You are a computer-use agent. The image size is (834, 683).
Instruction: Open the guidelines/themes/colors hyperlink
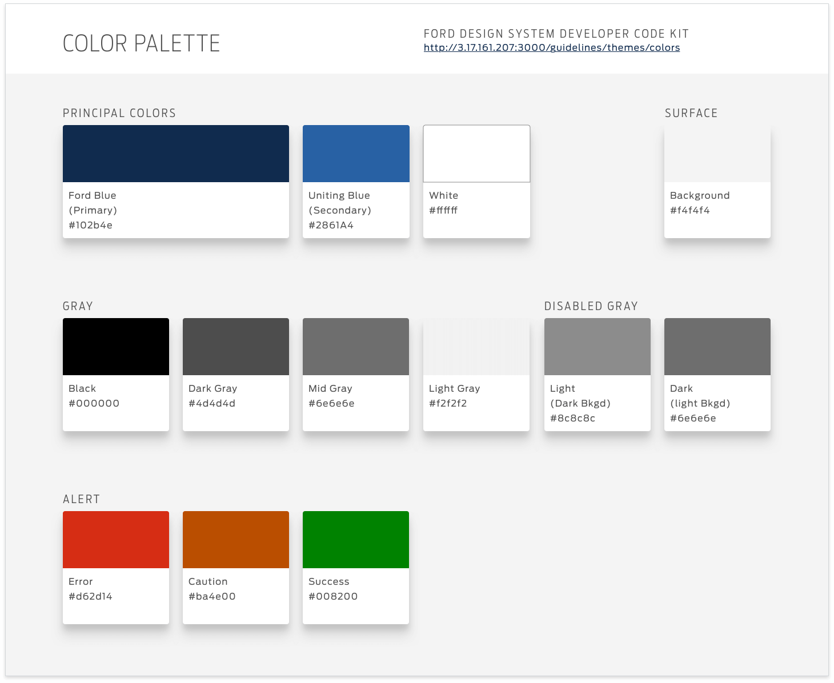tap(552, 47)
